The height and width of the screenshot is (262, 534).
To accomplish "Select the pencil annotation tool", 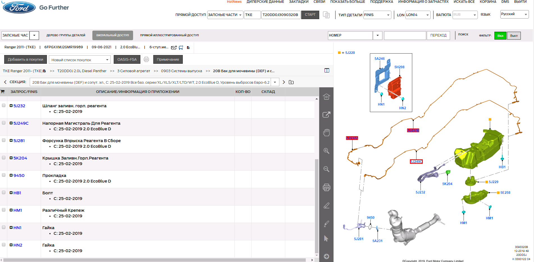I will [x=326, y=206].
